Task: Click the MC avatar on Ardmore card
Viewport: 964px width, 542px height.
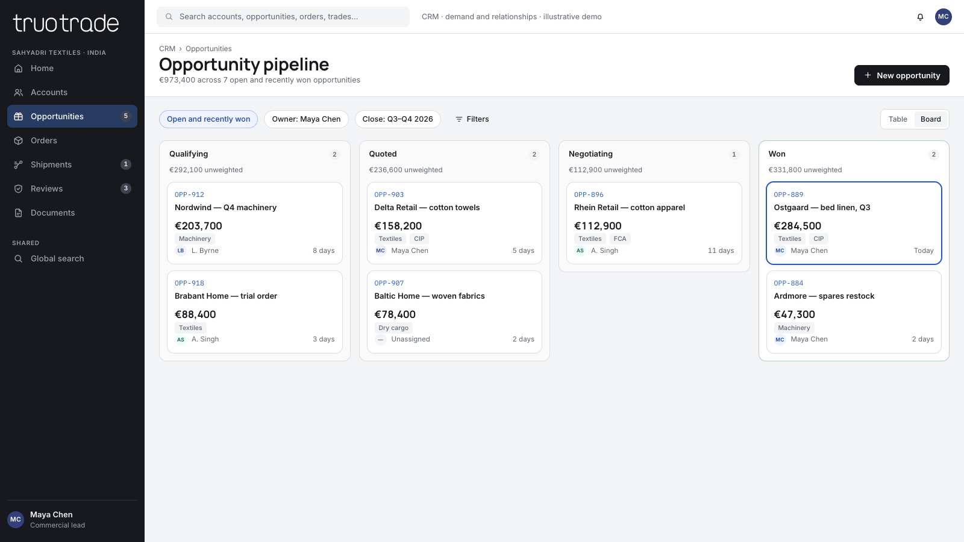Action: pos(780,340)
